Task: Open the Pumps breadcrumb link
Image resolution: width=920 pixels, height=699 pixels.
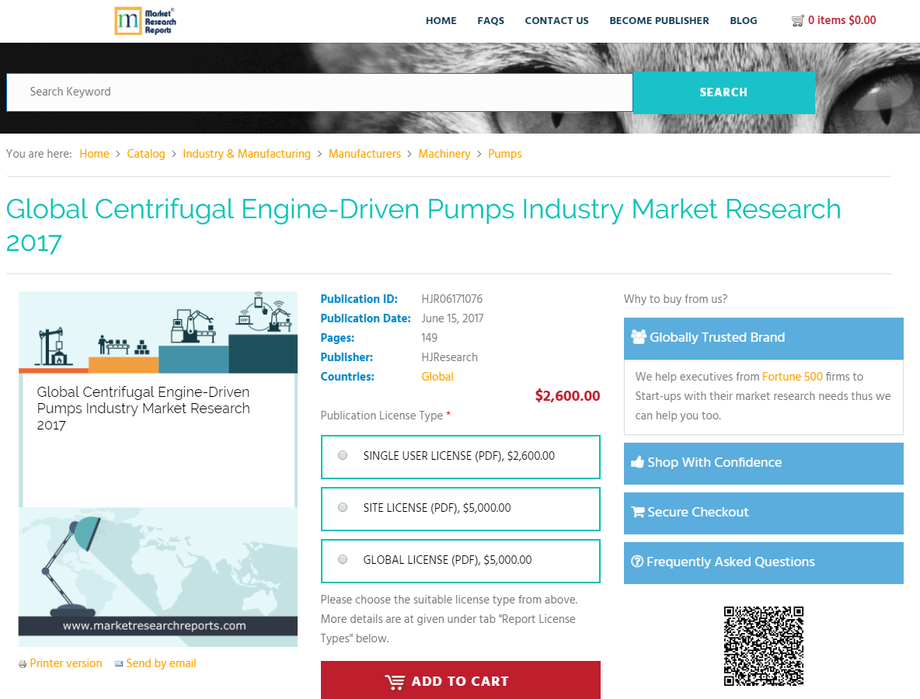Action: [504, 154]
